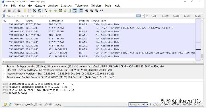Screen dimensions: 206x108
Task: Close this capture file
Action: [35, 11]
